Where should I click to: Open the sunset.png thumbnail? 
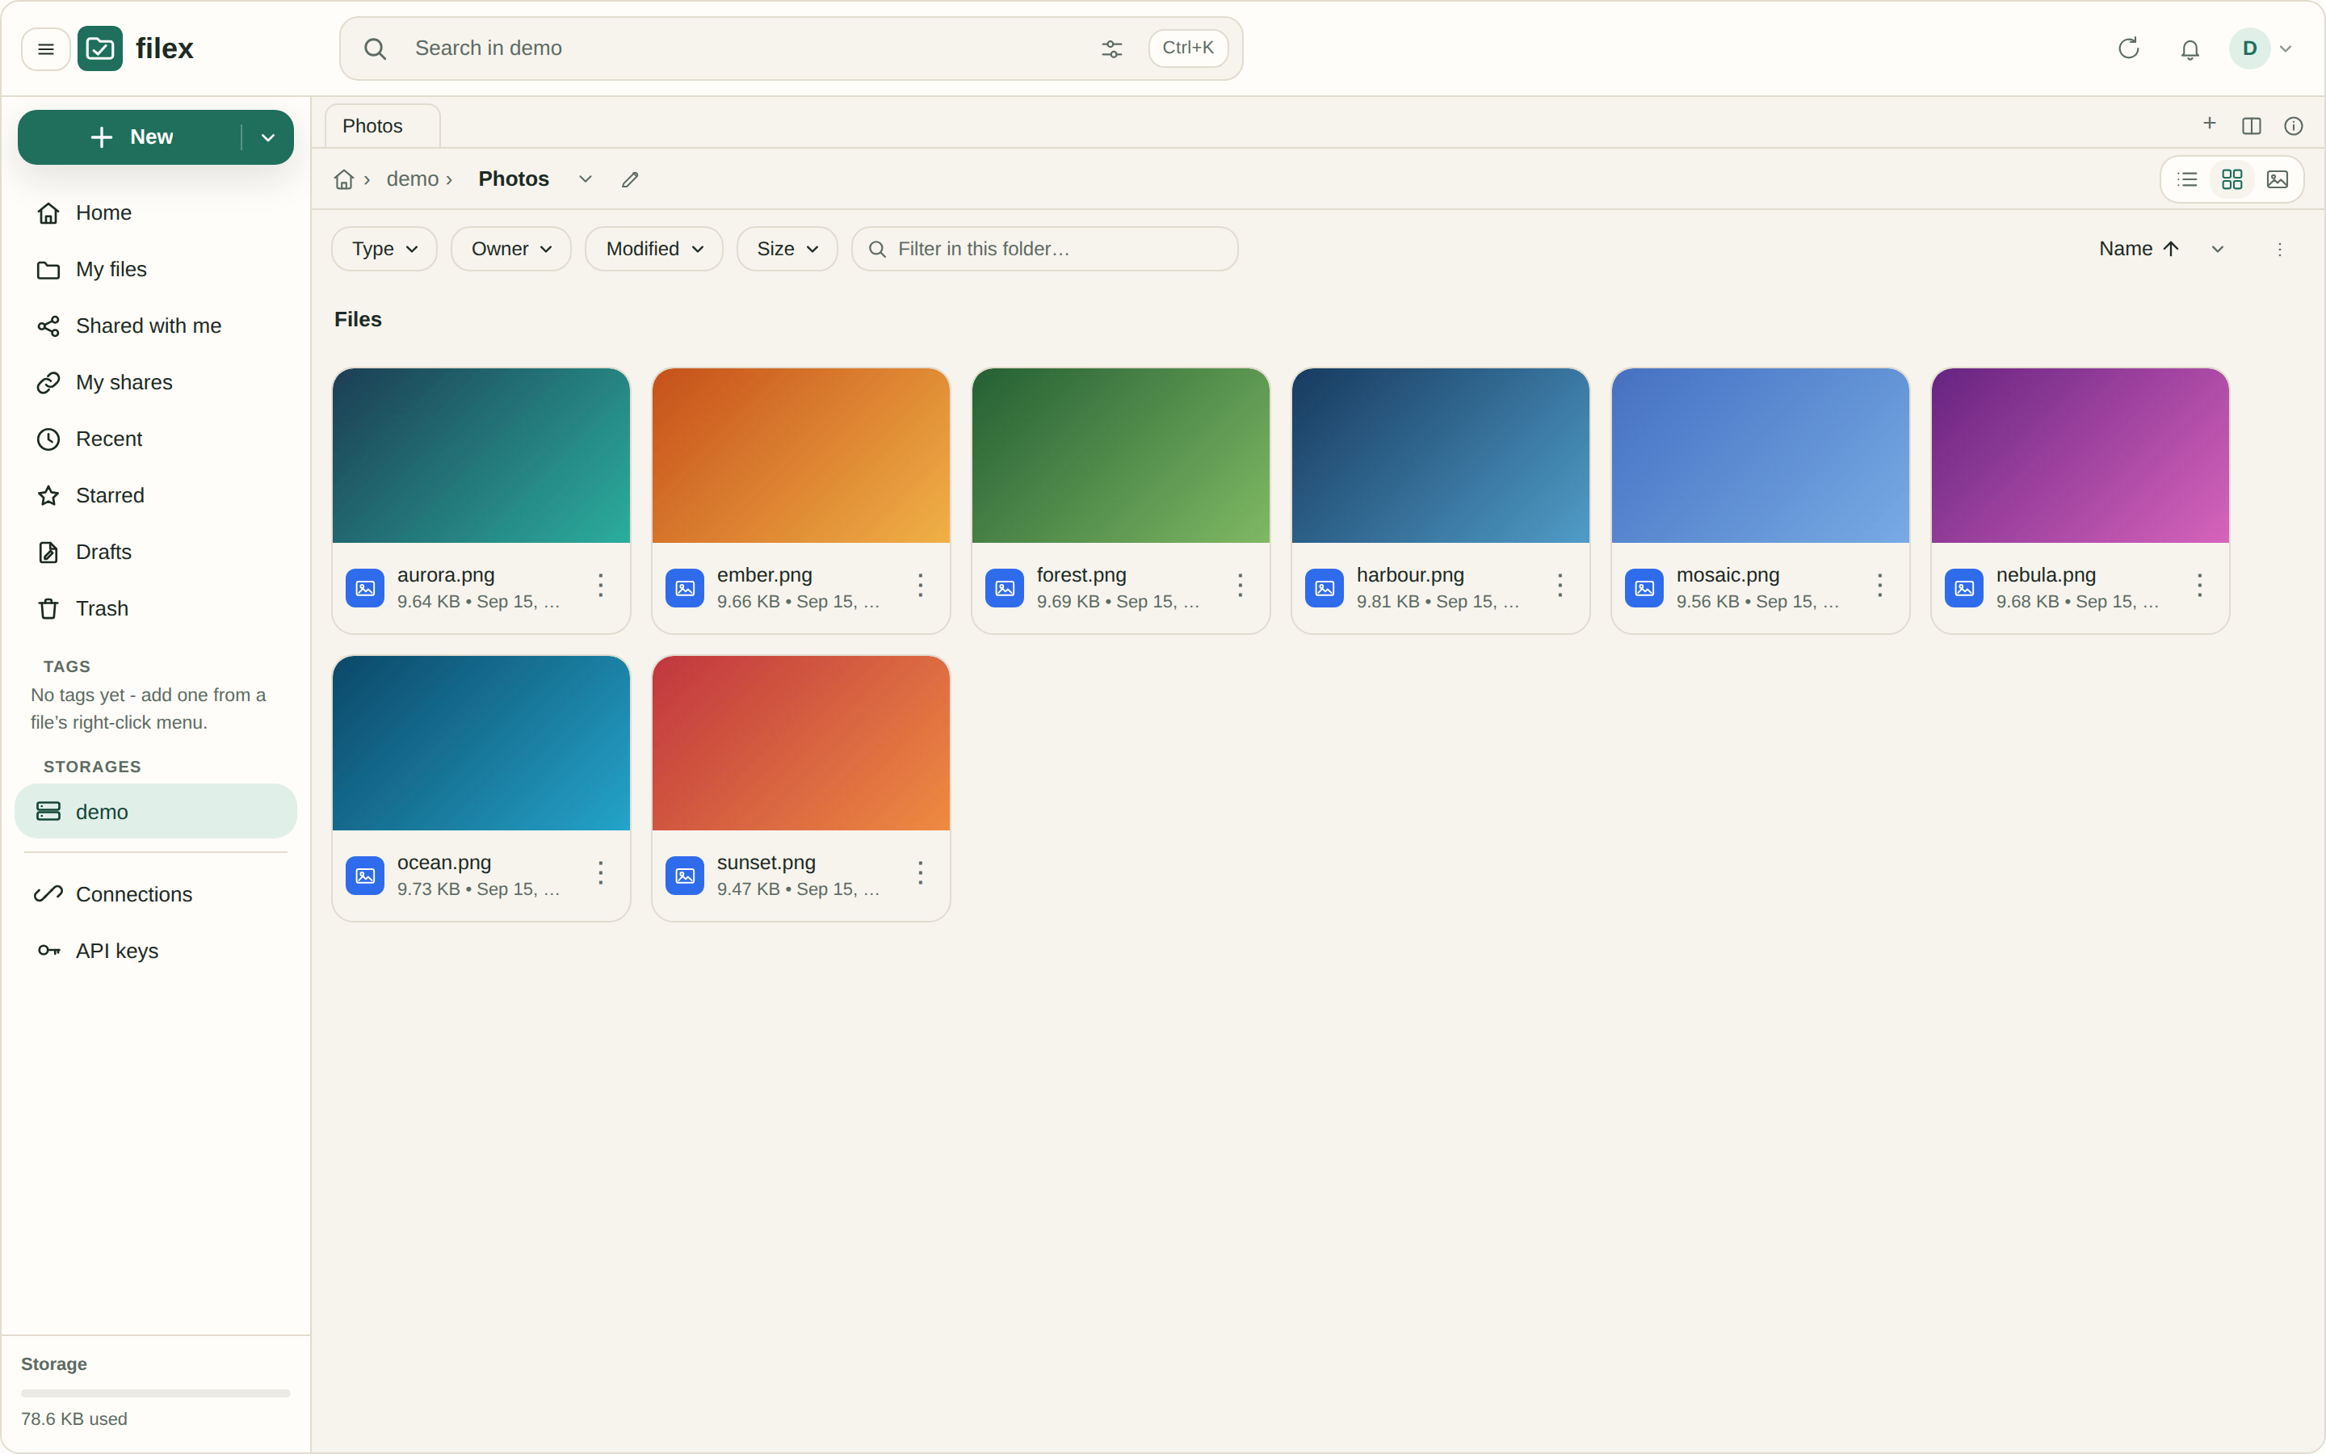800,743
